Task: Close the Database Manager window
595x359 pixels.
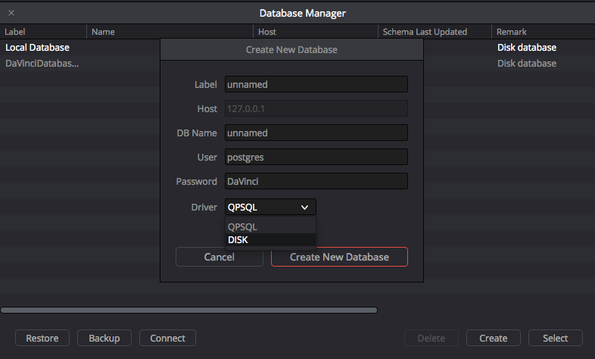Action: click(x=11, y=13)
